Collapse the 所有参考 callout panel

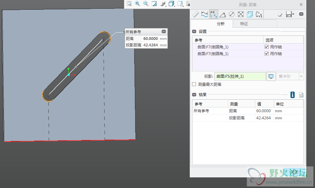(164, 32)
